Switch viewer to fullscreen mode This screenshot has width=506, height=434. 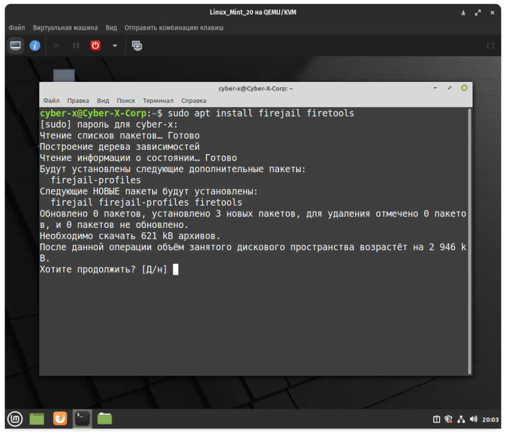(x=490, y=45)
